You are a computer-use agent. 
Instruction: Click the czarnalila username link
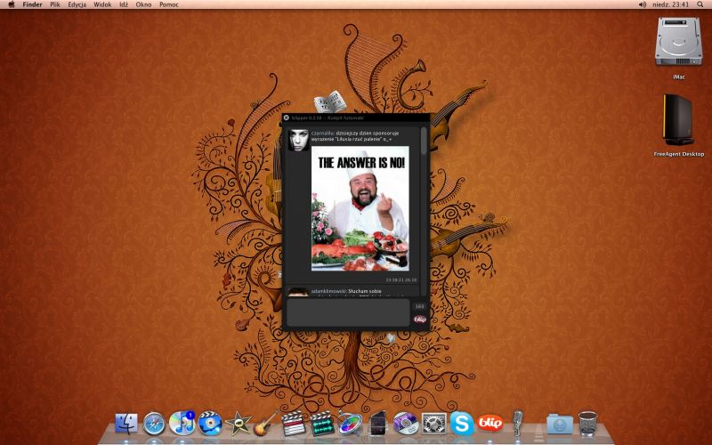pyautogui.click(x=322, y=133)
